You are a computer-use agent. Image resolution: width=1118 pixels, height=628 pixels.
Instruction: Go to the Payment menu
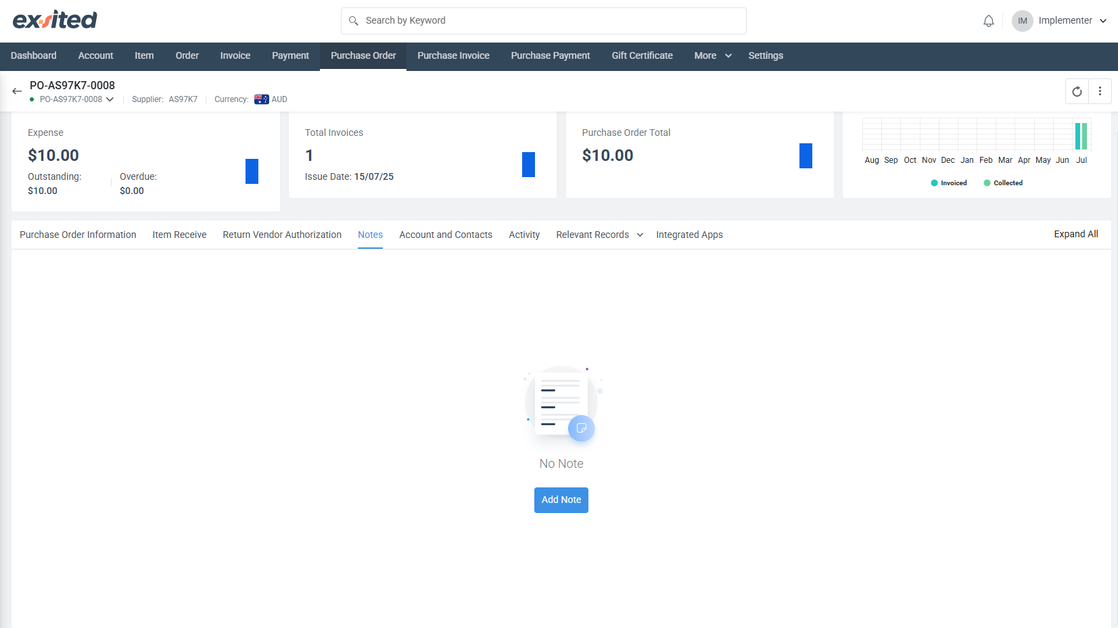(x=290, y=56)
